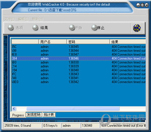Image resolution: width=151 pixels, height=132 pixels.
Task: Select the row with password 136947
Action: (79, 55)
